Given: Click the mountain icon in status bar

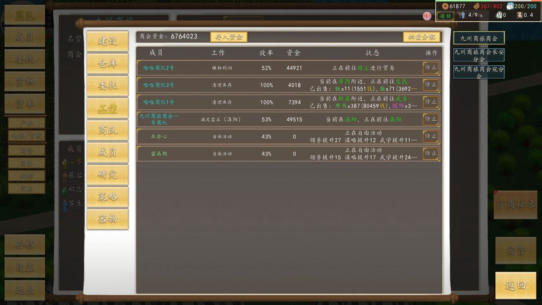Looking at the screenshot, I should click(x=499, y=15).
